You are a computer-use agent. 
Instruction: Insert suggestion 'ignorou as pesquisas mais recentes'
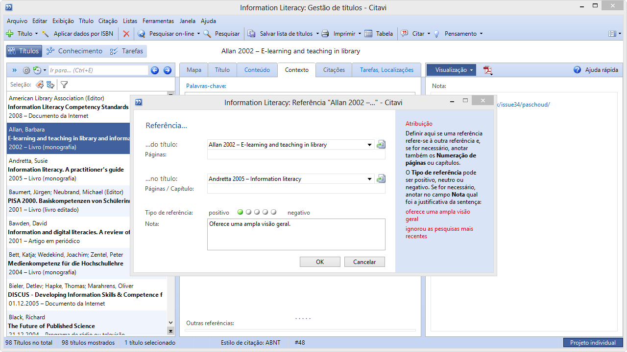(439, 233)
